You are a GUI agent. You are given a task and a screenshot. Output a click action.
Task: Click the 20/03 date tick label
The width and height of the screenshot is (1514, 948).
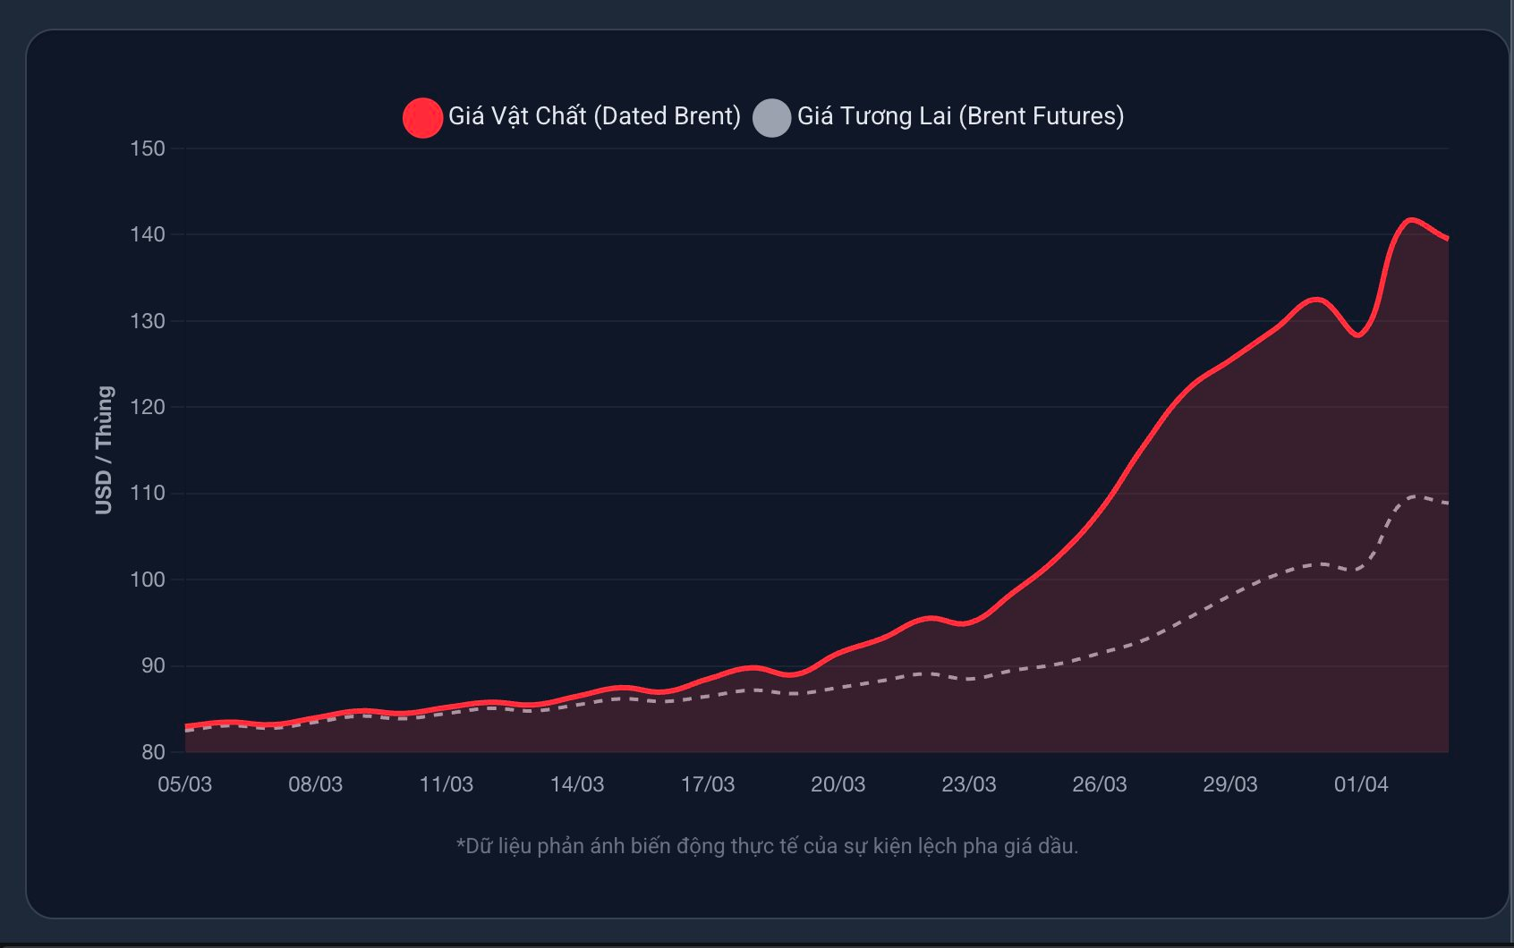(x=838, y=784)
